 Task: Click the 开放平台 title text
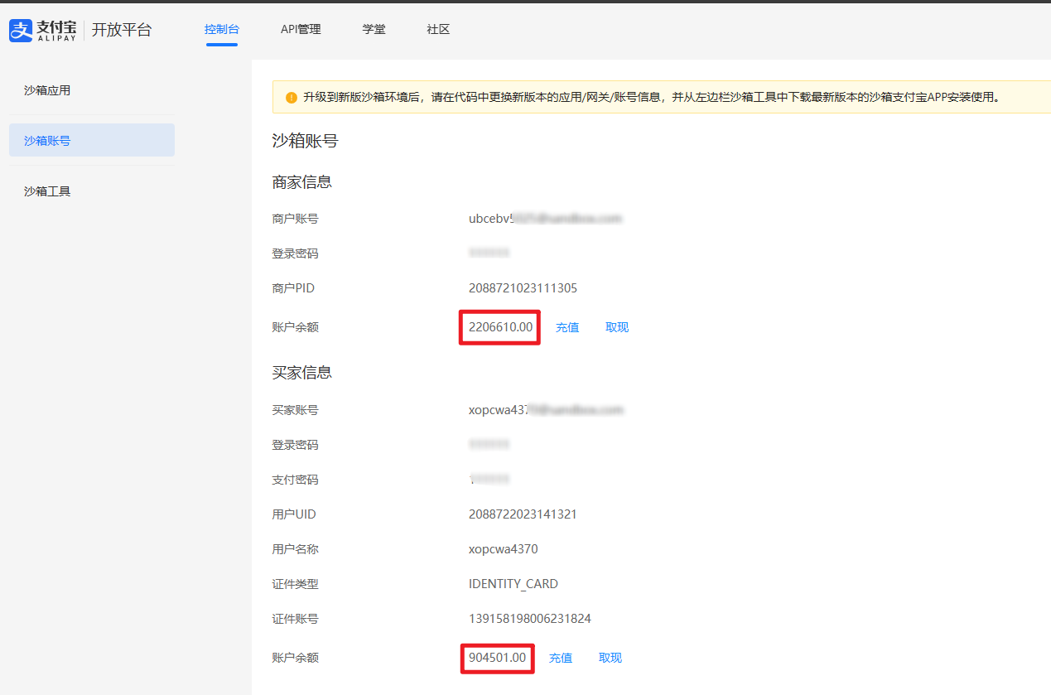pos(122,30)
